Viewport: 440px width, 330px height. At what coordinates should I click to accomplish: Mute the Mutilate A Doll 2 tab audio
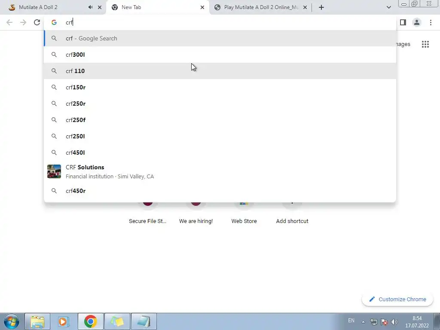point(90,7)
